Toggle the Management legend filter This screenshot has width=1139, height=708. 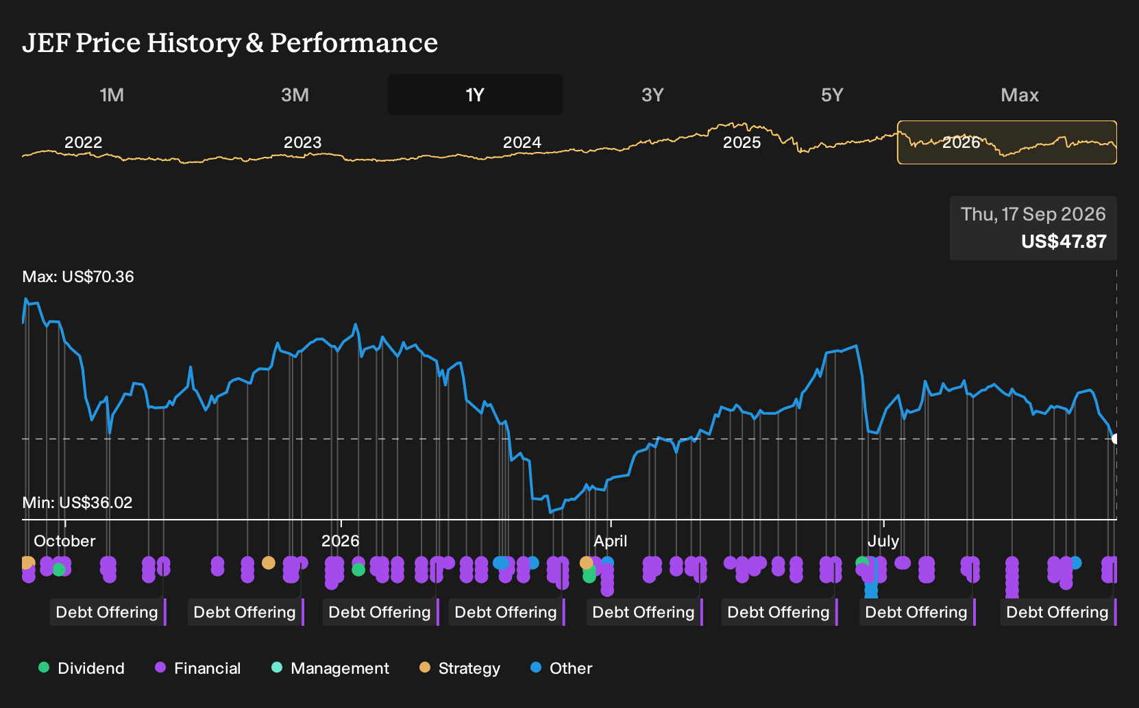[330, 668]
